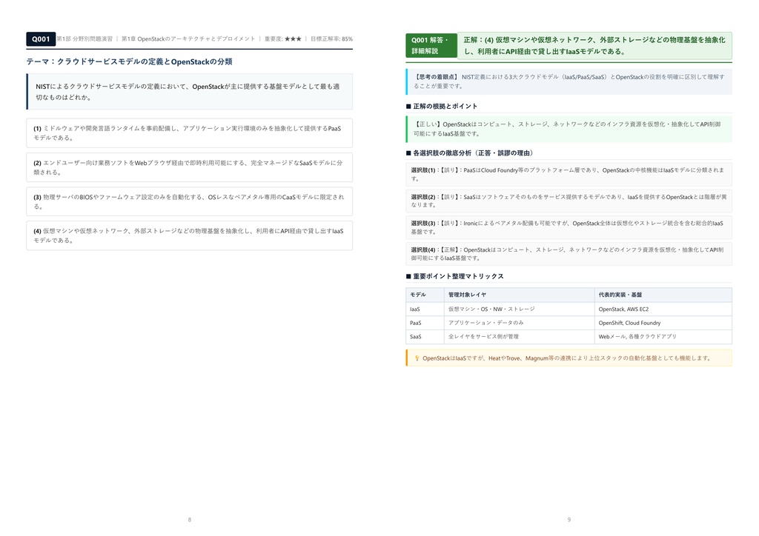Viewport: 759px width, 536px height.
Task: Click the tip text about Heat, Trove and Magnum
Action: pos(567,358)
